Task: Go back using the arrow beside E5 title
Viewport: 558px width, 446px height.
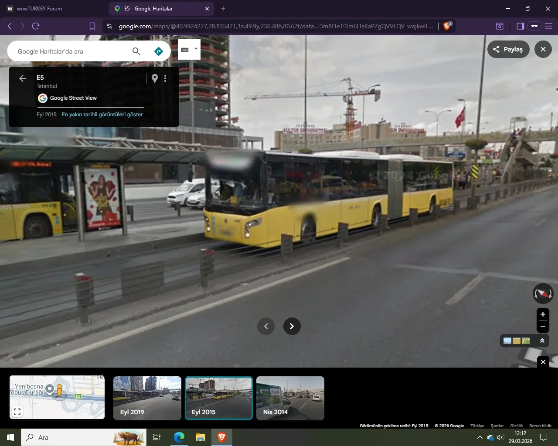Action: pos(22,78)
